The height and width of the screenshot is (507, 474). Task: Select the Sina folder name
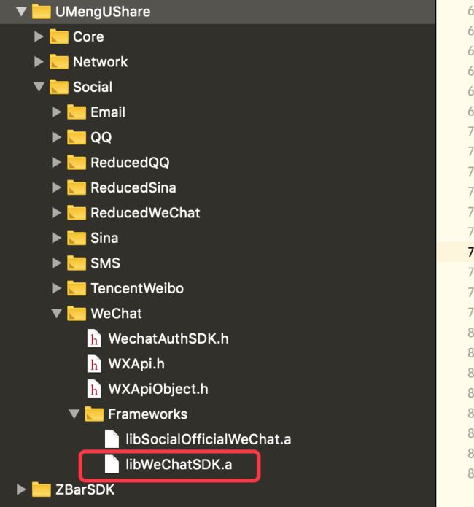pyautogui.click(x=104, y=238)
